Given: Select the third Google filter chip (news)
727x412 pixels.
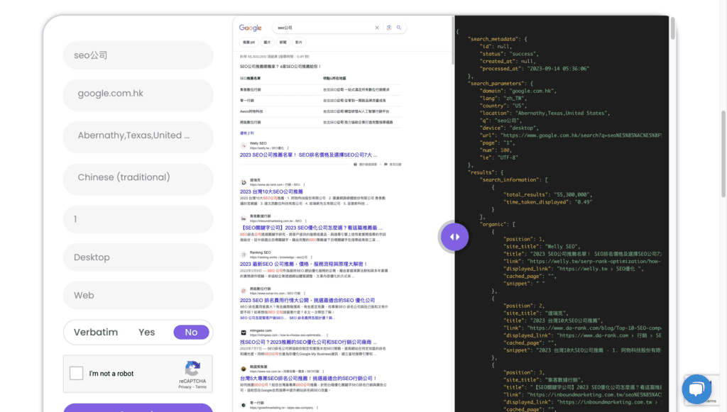Looking at the screenshot, I should coord(283,42).
